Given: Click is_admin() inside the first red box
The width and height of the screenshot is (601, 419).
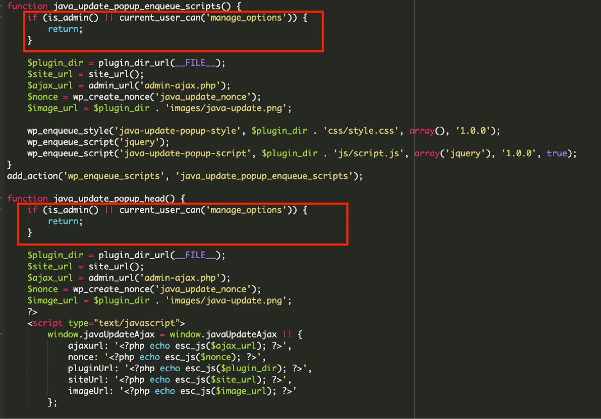Looking at the screenshot, I should click(72, 18).
